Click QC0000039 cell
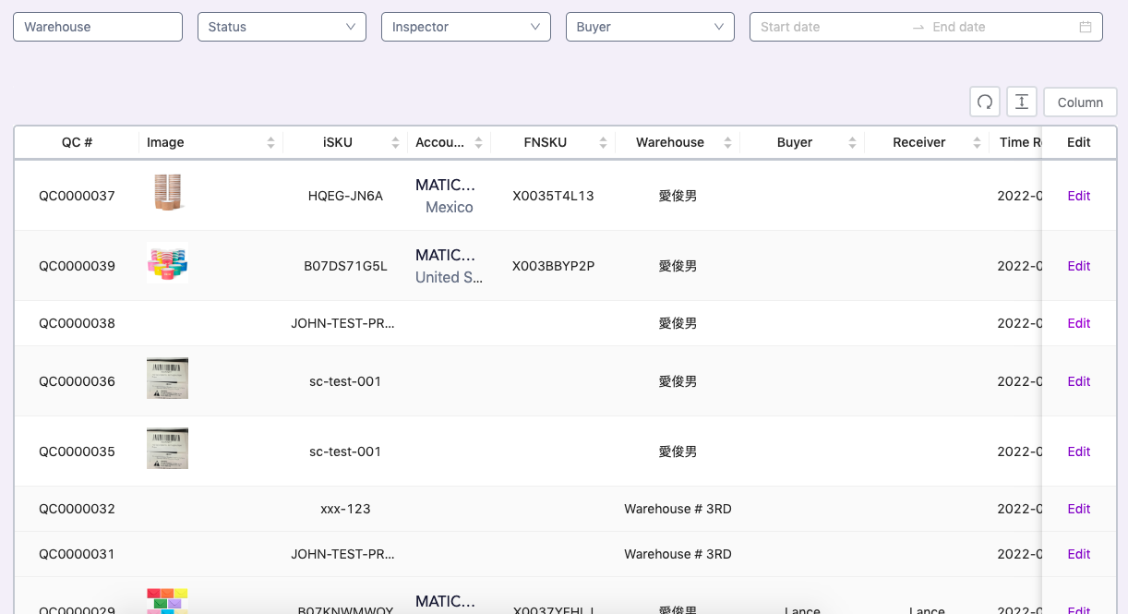1128x614 pixels. 77,266
